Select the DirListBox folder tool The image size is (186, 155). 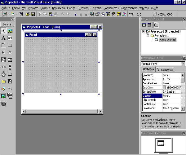coord(3,82)
